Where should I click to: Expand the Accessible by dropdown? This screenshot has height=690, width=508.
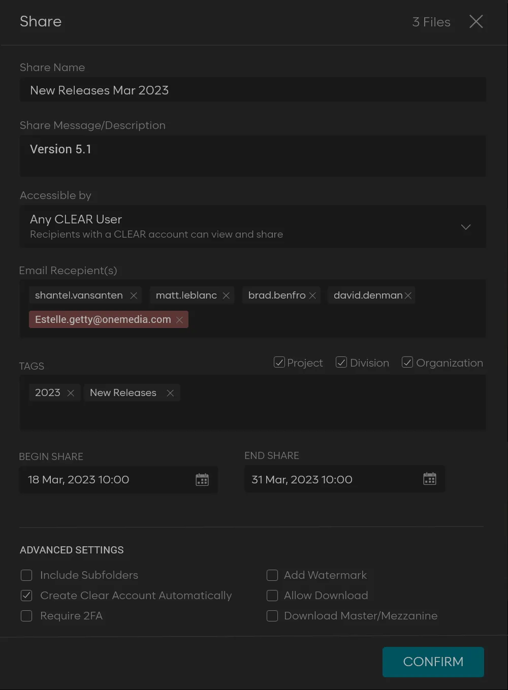[466, 226]
